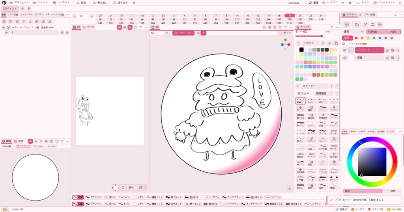Go to the next brush set after スターター
The width and height of the screenshot is (404, 212).
(331, 86)
